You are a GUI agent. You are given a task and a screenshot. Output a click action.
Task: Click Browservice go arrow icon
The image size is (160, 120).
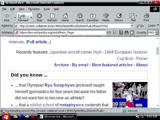point(109,32)
